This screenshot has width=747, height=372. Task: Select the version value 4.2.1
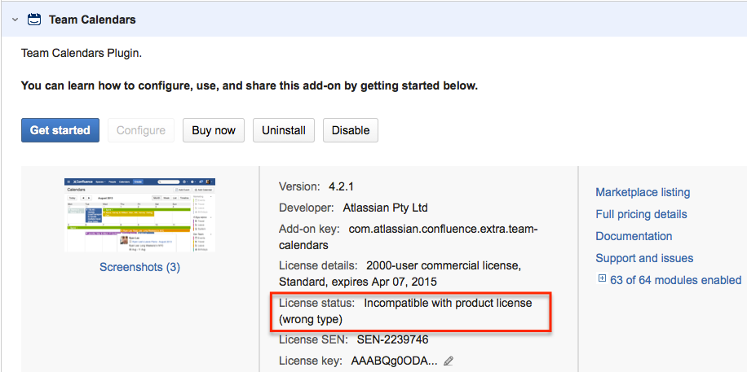341,186
